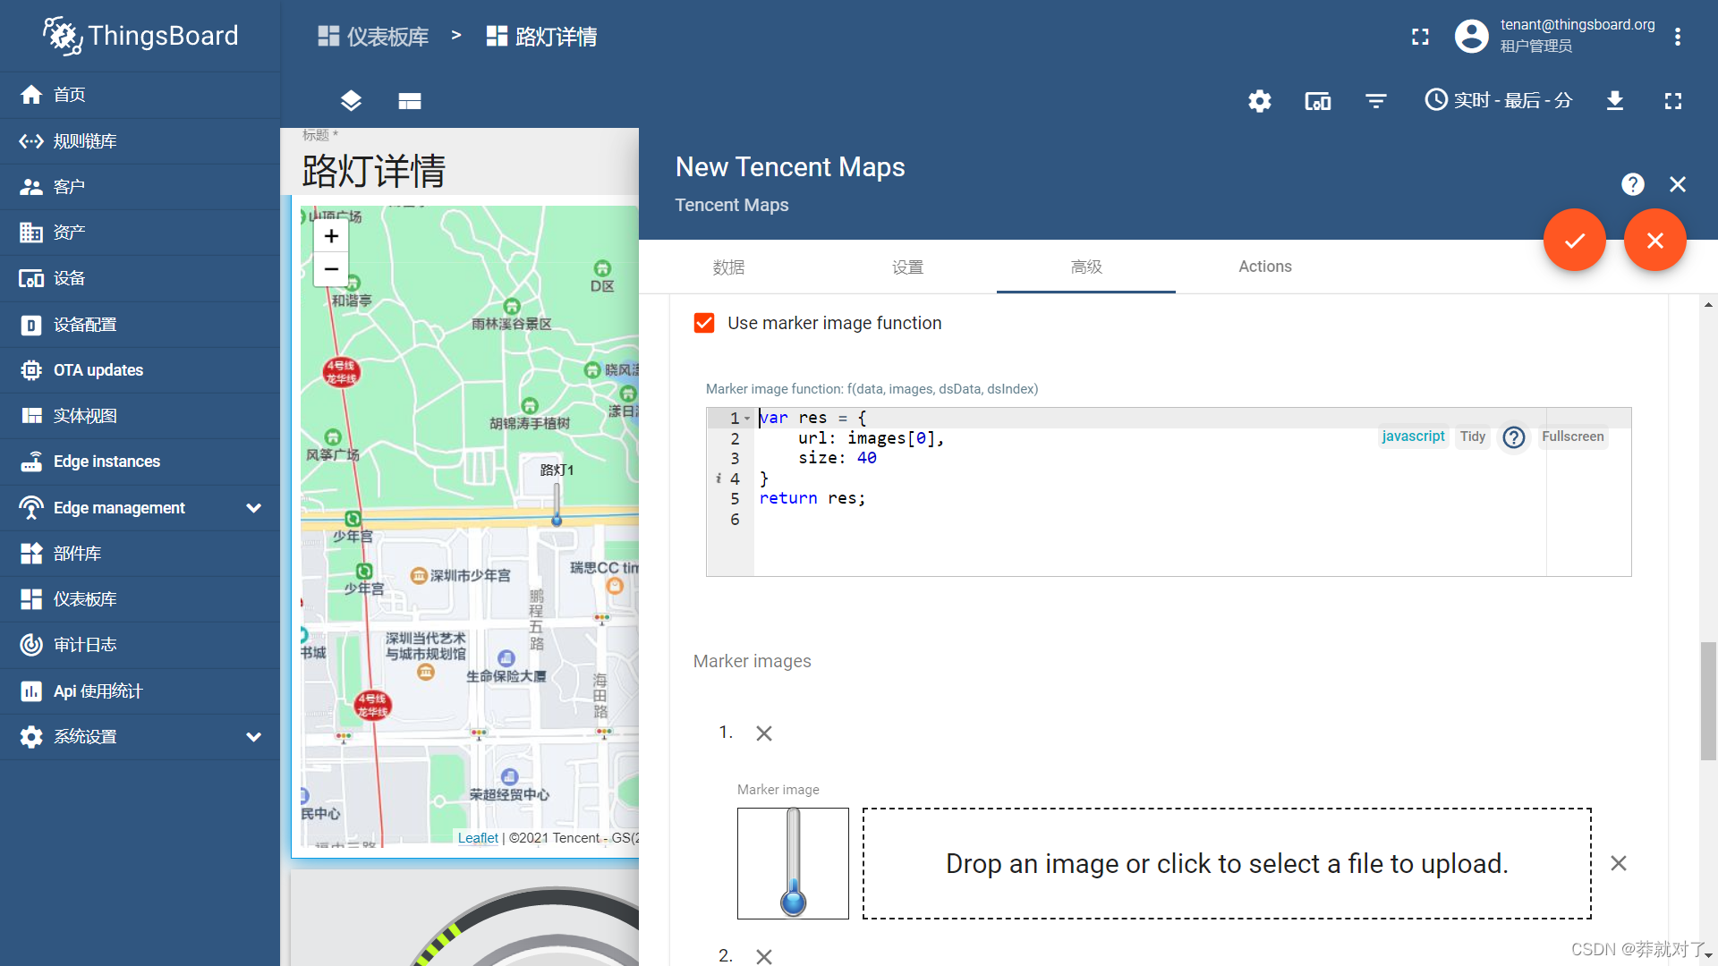Open dashboard states layers icon
The height and width of the screenshot is (966, 1718).
[x=351, y=101]
